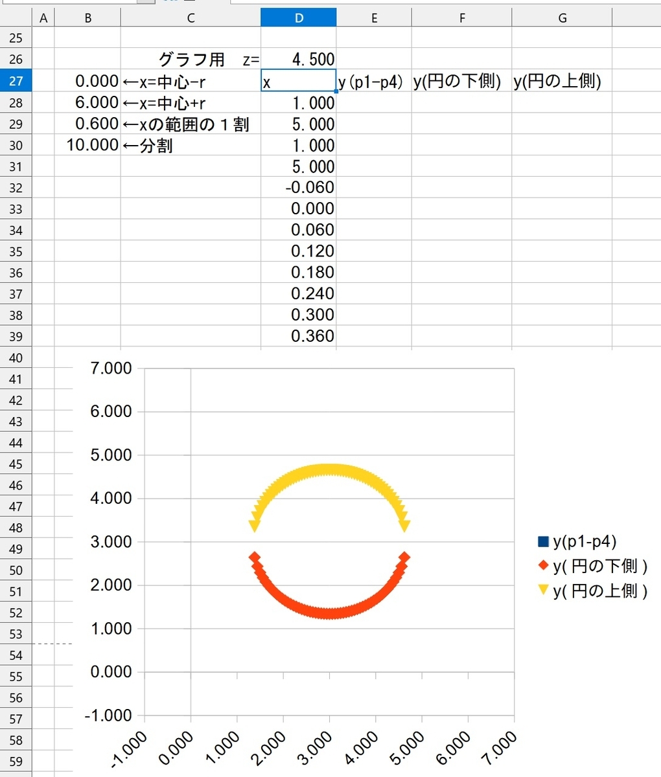661x777 pixels.
Task: Click the y( 円の下側 ) legend entry
Action: click(592, 566)
